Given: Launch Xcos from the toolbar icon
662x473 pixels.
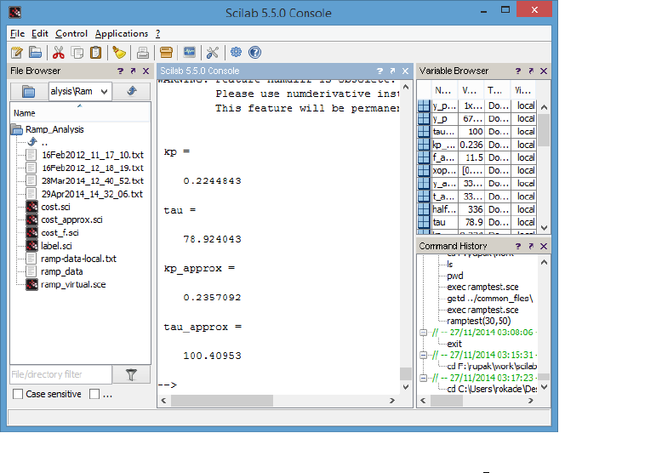Looking at the screenshot, I should point(190,53).
